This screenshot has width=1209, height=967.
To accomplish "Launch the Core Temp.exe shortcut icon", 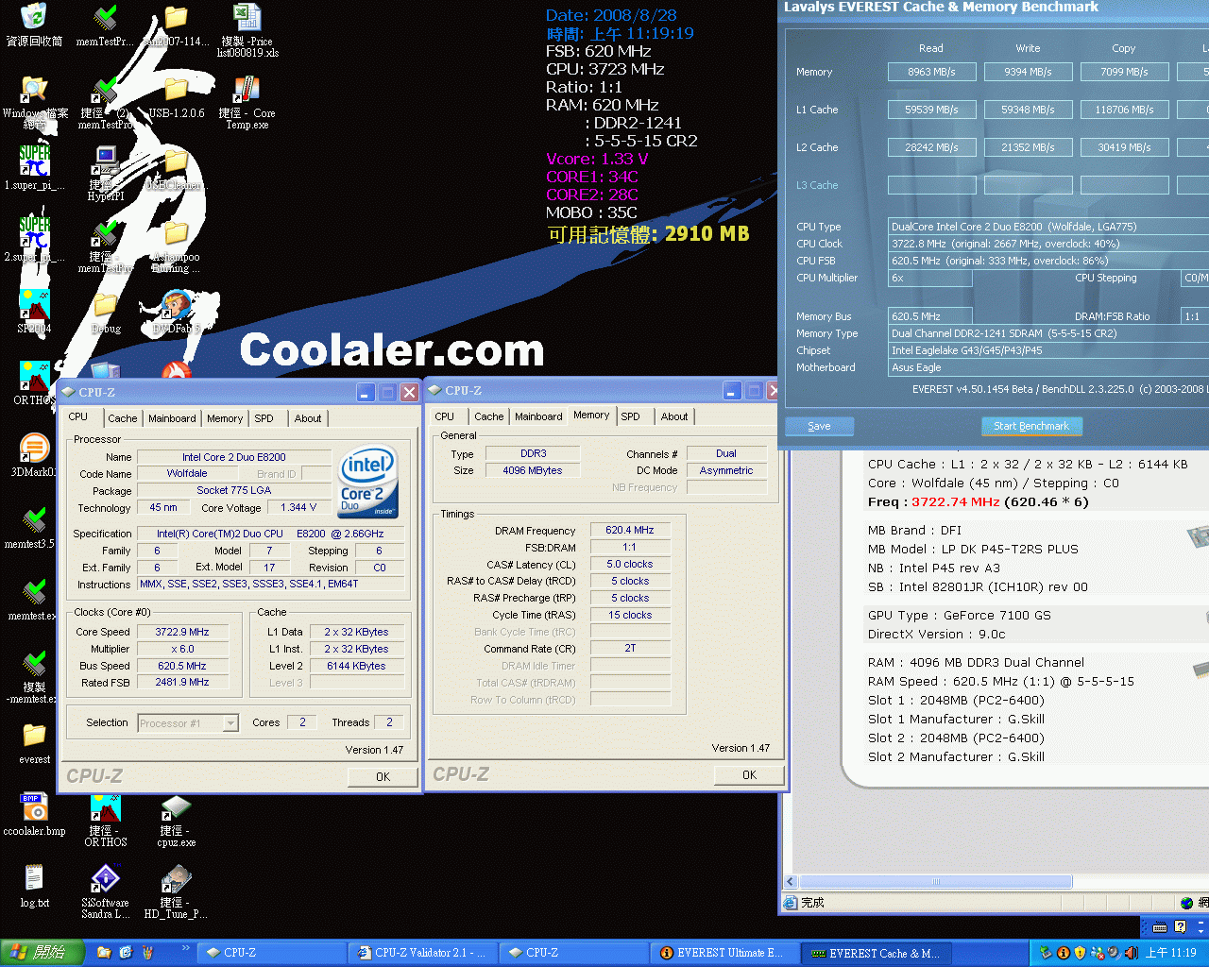I will click(x=247, y=90).
